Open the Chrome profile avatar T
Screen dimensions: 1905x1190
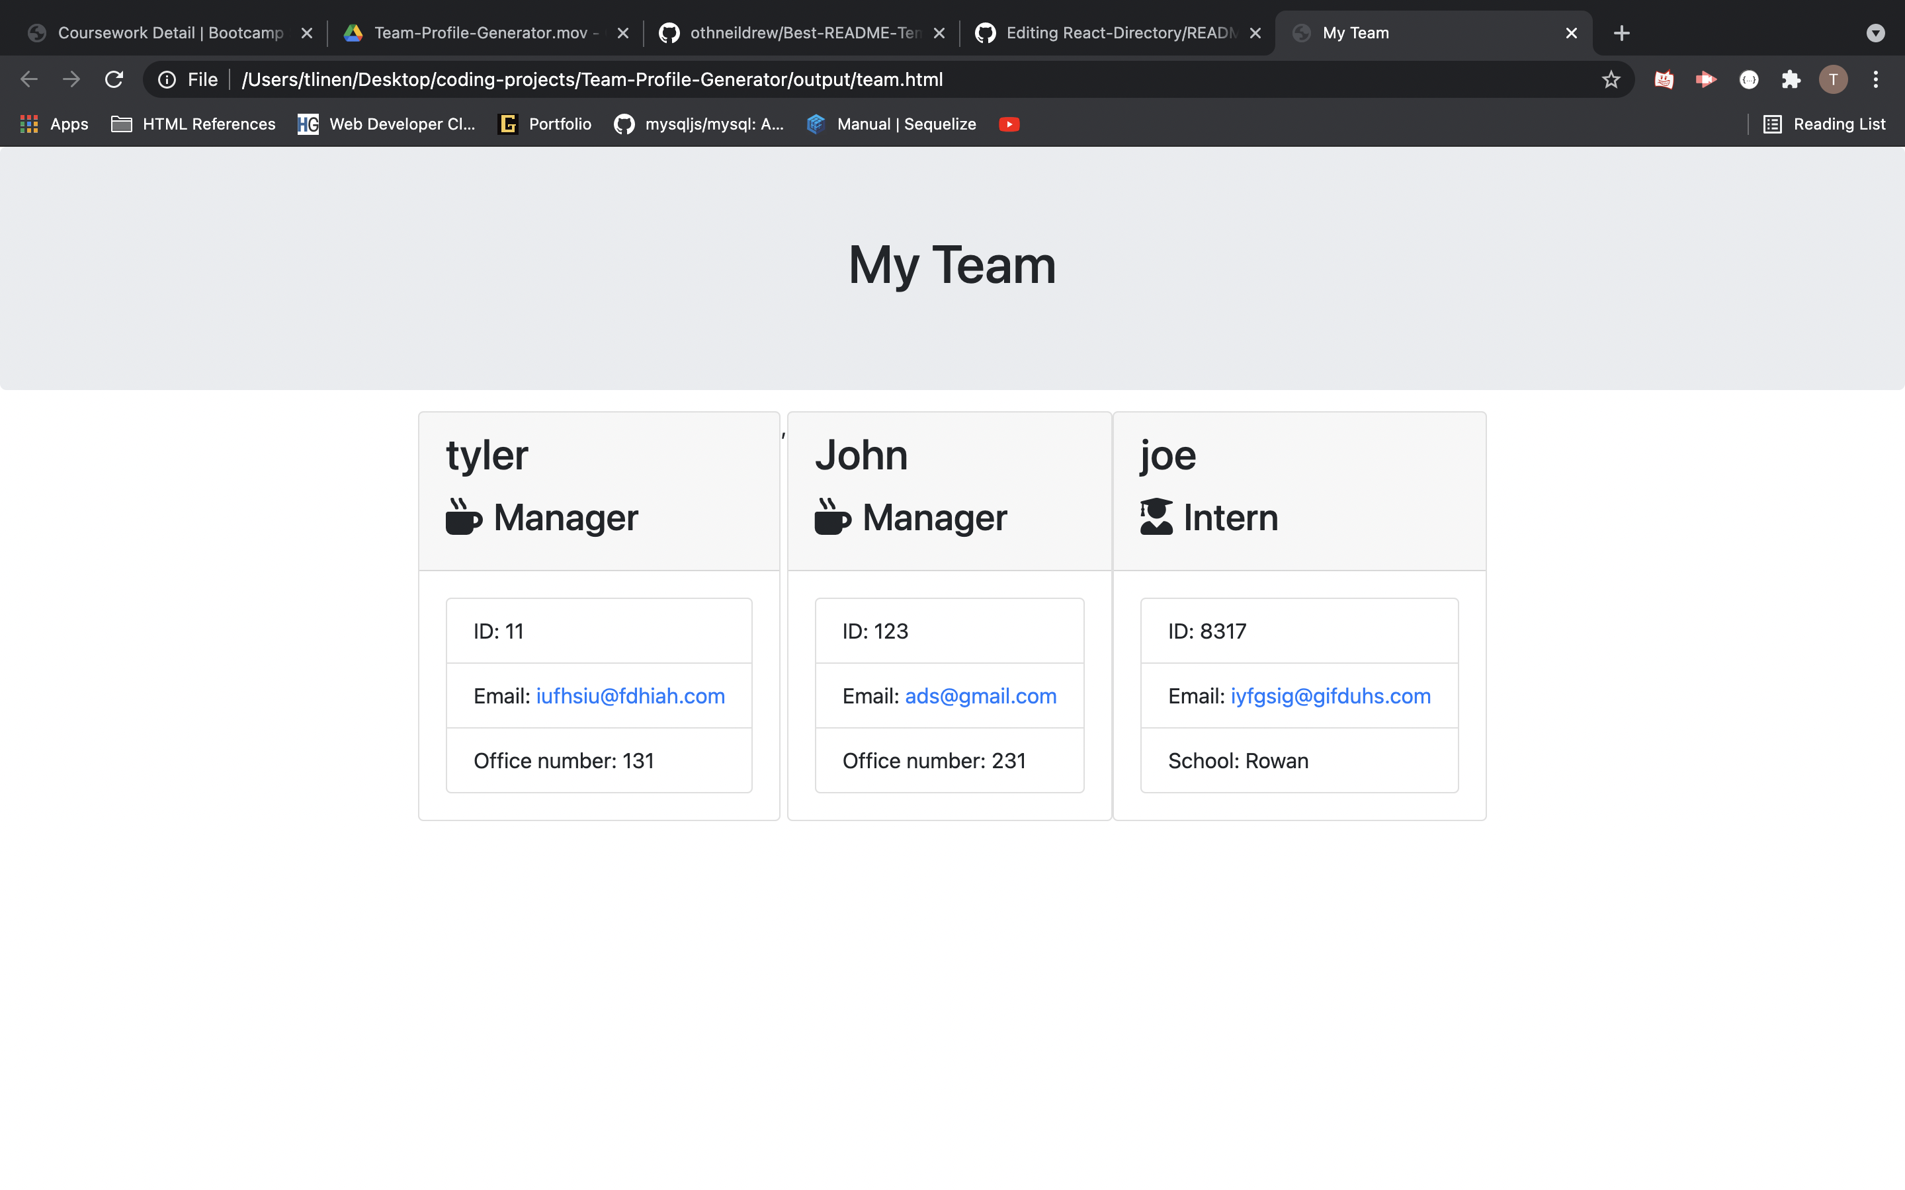click(x=1833, y=79)
